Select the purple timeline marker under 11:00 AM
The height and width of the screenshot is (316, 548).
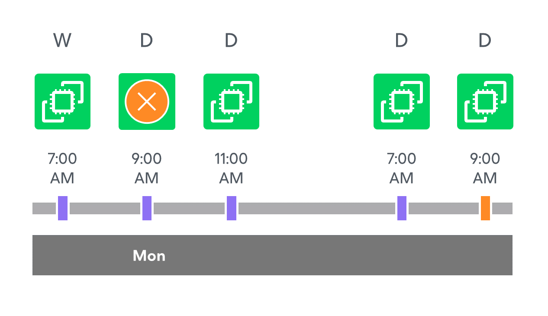(232, 208)
